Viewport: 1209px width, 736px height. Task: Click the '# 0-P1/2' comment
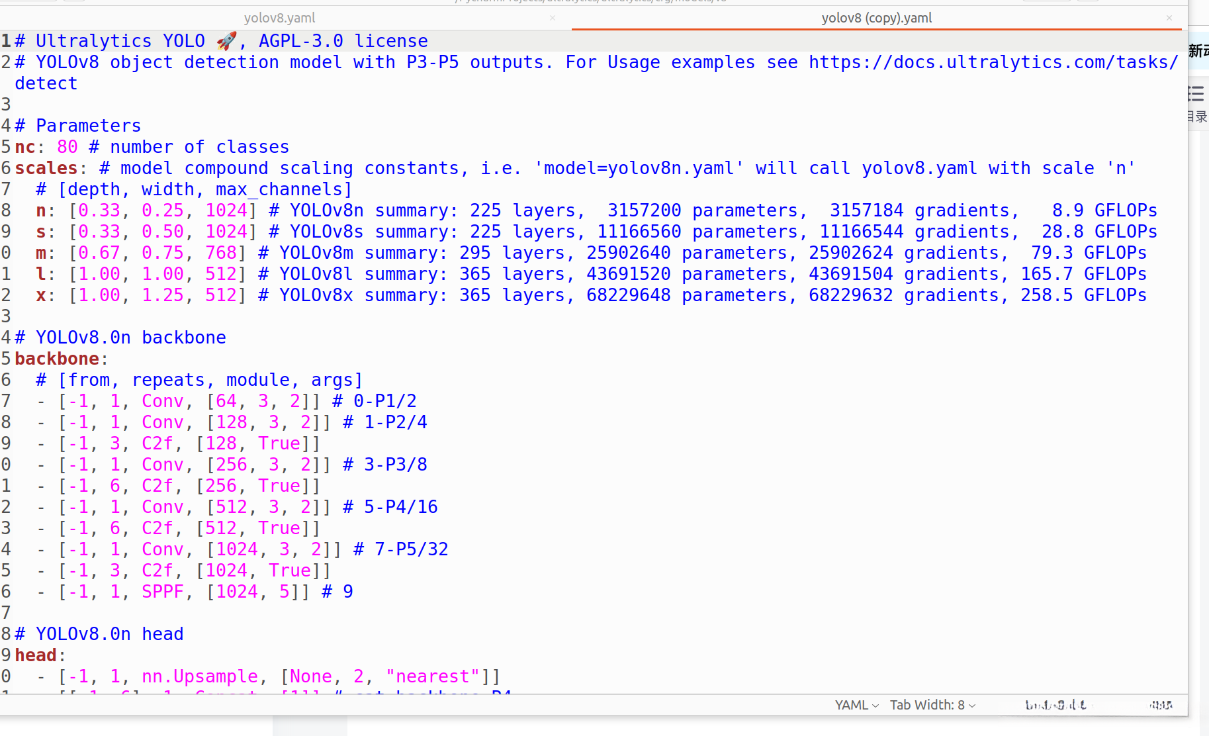(375, 401)
